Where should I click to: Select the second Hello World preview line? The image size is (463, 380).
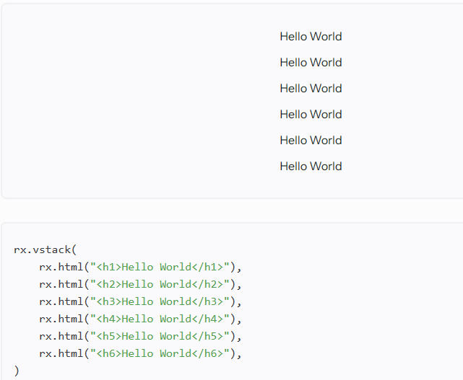[311, 63]
